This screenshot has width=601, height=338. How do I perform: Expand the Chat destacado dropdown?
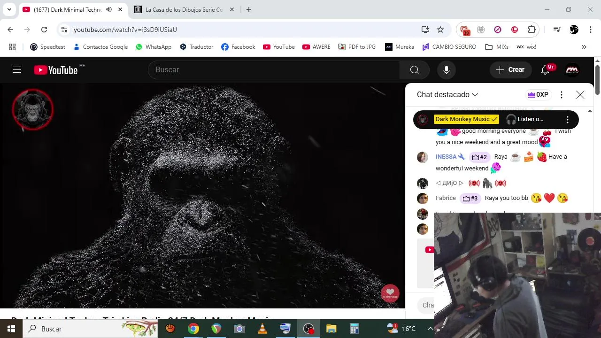[x=447, y=95]
